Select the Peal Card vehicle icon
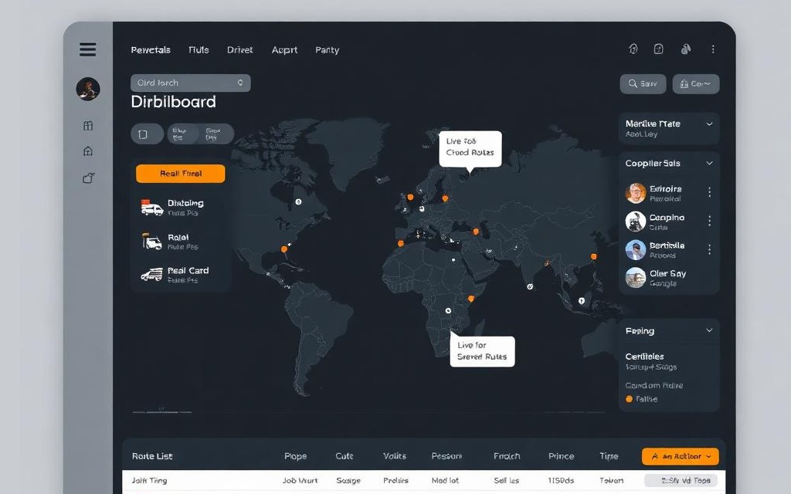This screenshot has height=494, width=791. pyautogui.click(x=152, y=275)
